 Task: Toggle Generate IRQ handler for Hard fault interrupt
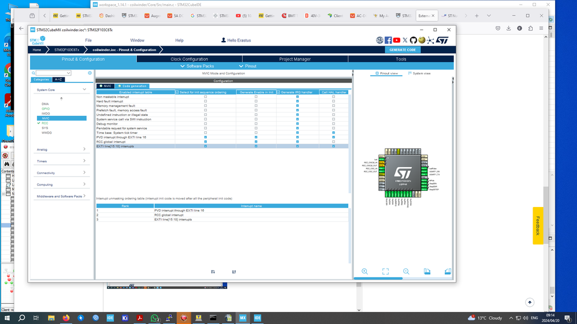pos(297,101)
